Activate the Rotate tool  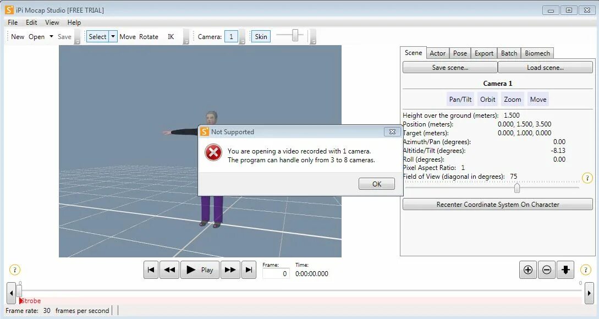click(x=149, y=37)
